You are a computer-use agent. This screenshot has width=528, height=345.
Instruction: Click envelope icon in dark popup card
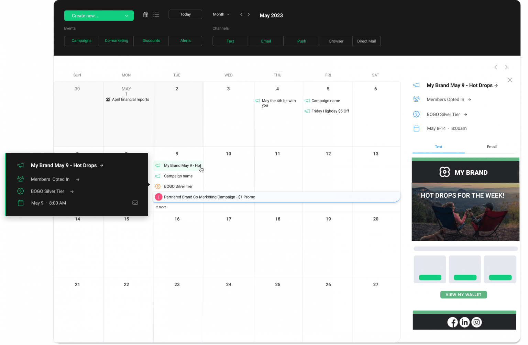click(x=135, y=203)
